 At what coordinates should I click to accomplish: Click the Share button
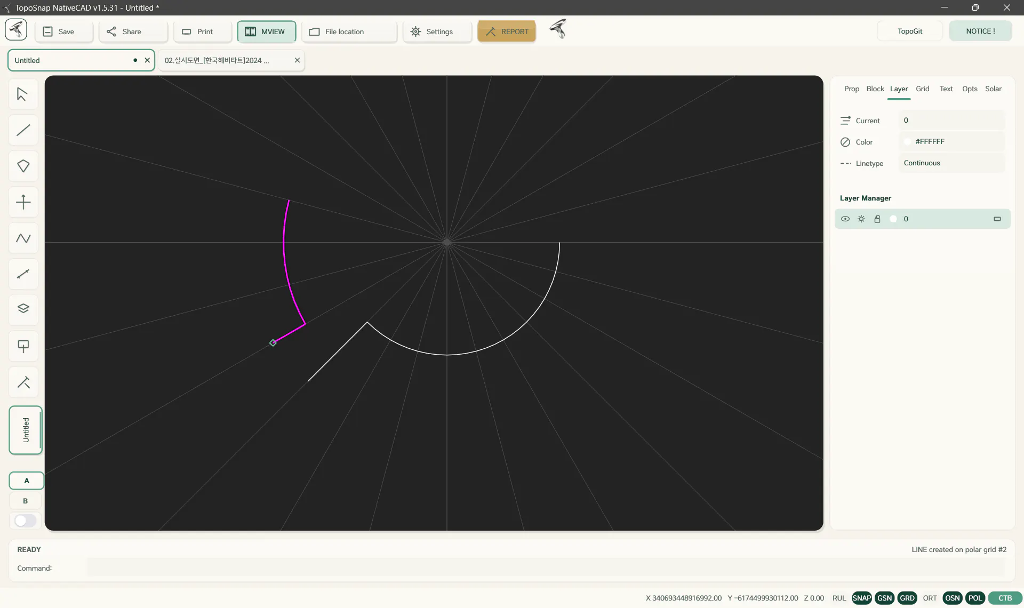point(133,31)
